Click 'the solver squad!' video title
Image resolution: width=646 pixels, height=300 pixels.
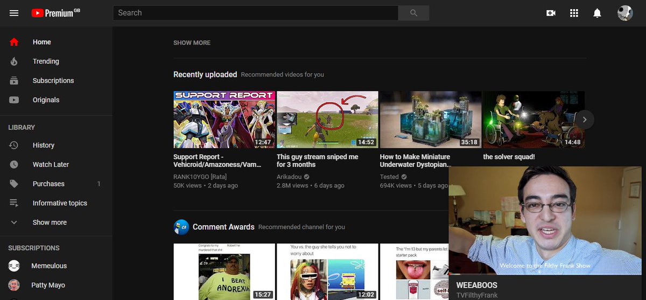[x=509, y=157]
